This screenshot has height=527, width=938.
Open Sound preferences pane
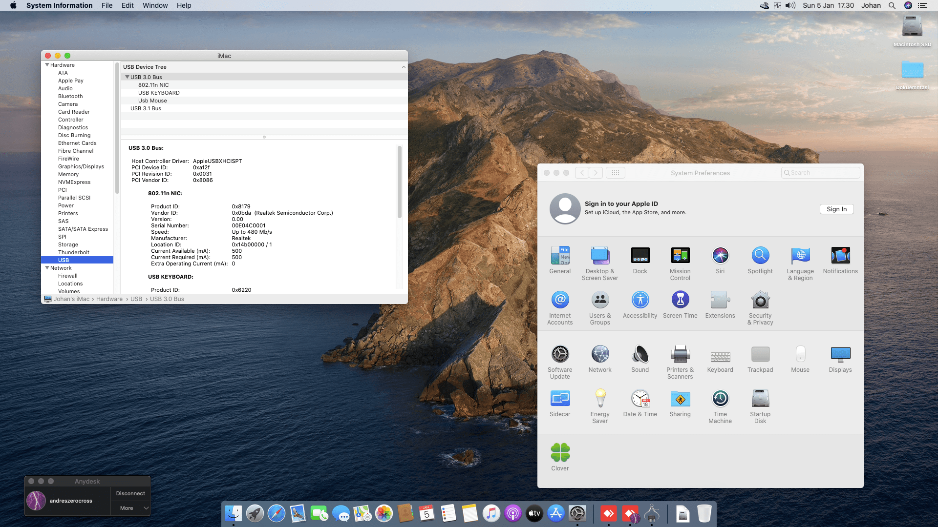[640, 359]
